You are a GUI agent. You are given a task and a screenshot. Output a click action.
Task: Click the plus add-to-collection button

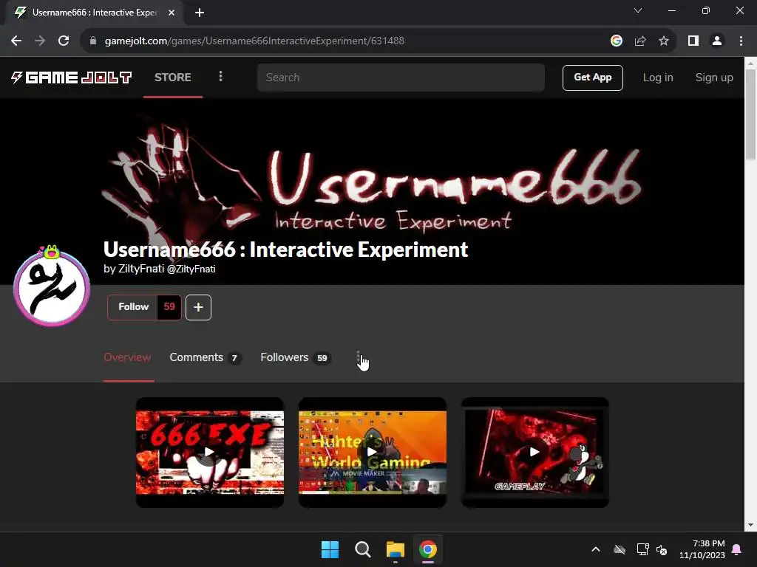point(198,307)
